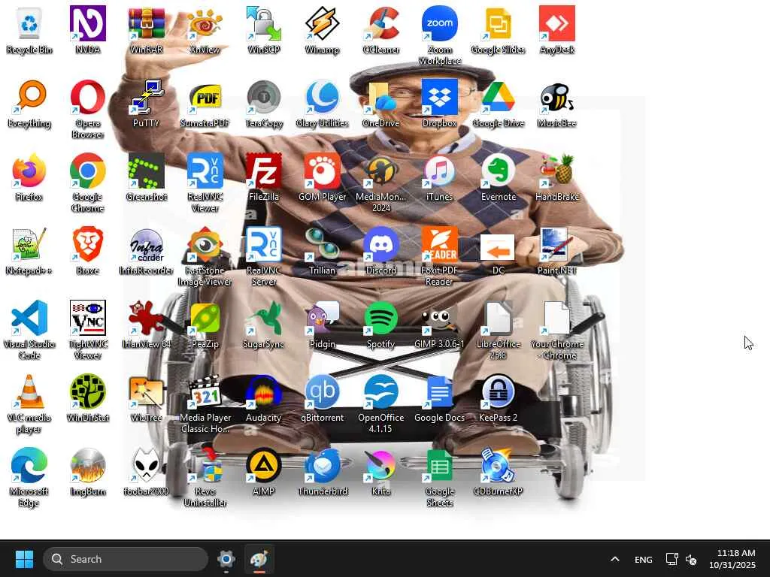Select the LibreOffice 25.8 icon
This screenshot has width=770, height=577.
pyautogui.click(x=498, y=330)
